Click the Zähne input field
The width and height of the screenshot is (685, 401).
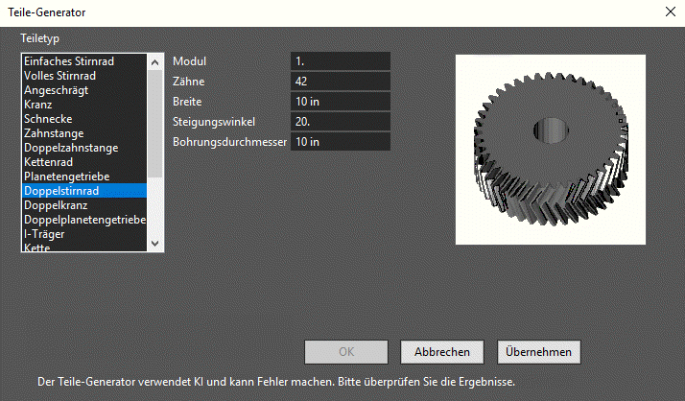pos(341,82)
